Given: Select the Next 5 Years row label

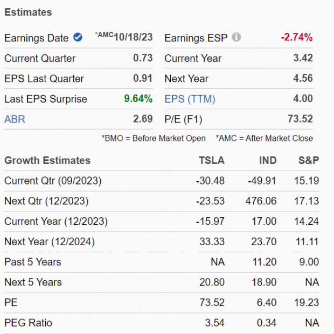Looking at the screenshot, I should pos(33,282).
